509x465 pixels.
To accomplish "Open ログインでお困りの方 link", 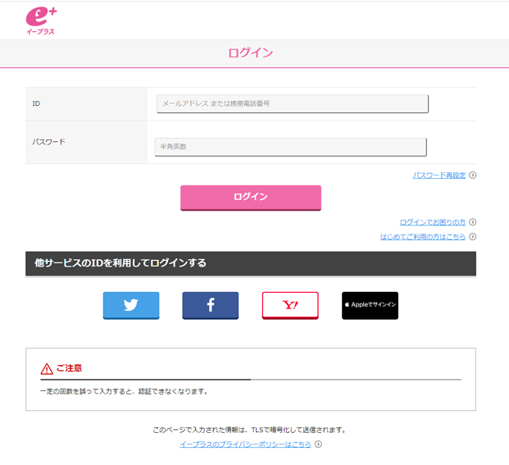I will [433, 222].
